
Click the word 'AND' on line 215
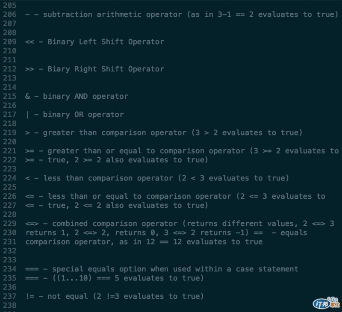pyautogui.click(x=81, y=96)
